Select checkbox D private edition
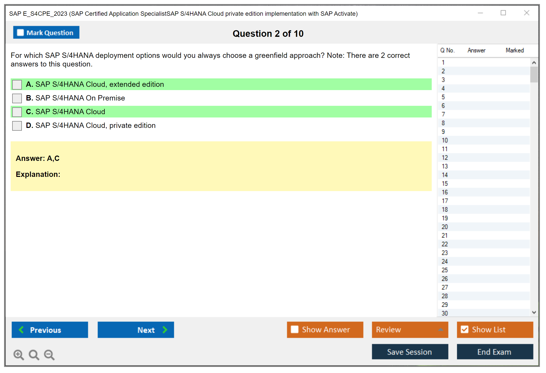 click(17, 126)
